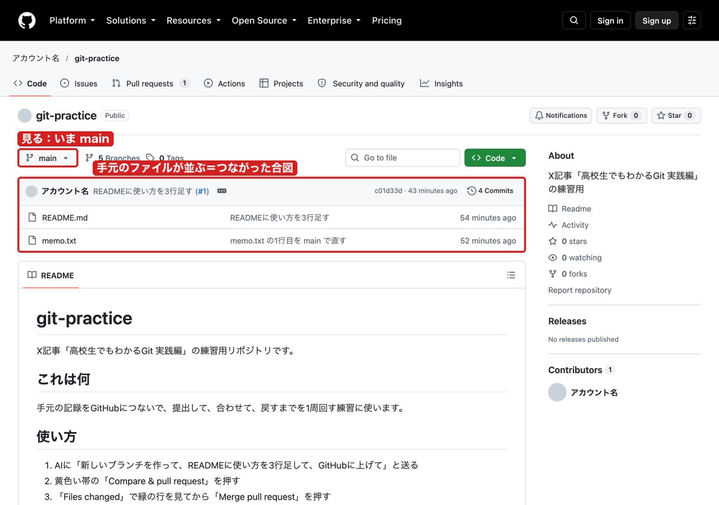Image resolution: width=719 pixels, height=505 pixels.
Task: Open the search magnifier button
Action: tap(574, 20)
